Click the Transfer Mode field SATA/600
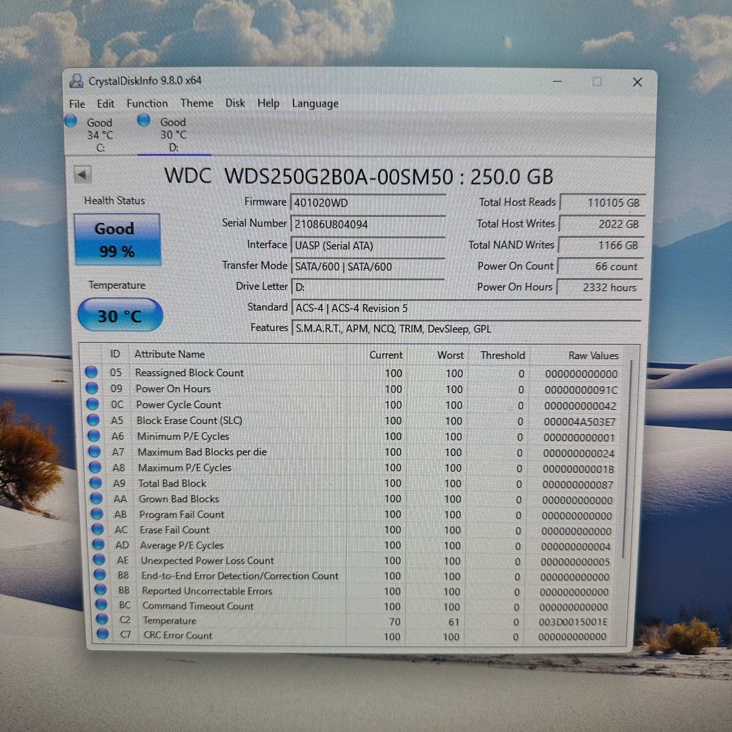Image resolution: width=732 pixels, height=732 pixels. (x=368, y=266)
